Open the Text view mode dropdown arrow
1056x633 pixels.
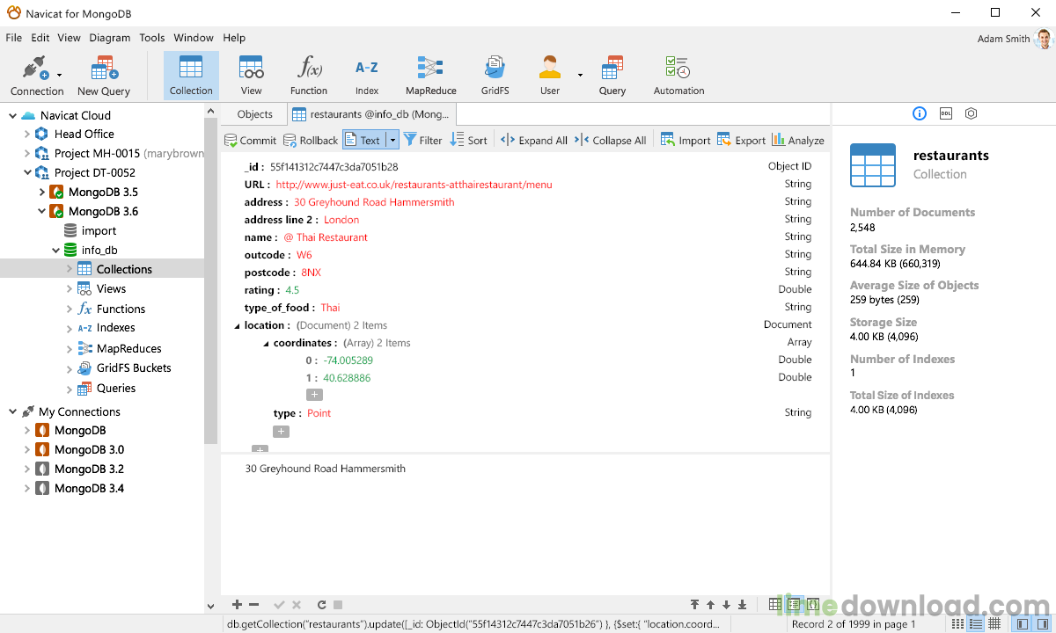(392, 140)
